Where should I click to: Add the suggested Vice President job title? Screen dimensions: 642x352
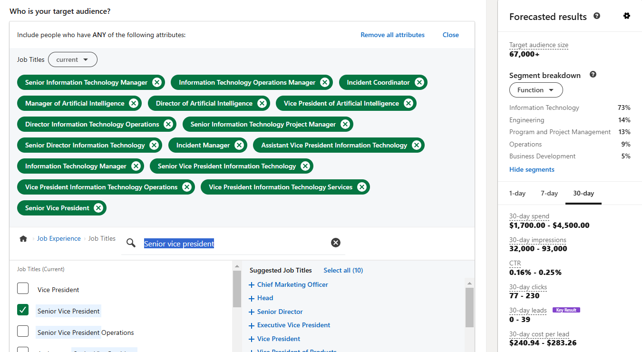tap(274, 339)
